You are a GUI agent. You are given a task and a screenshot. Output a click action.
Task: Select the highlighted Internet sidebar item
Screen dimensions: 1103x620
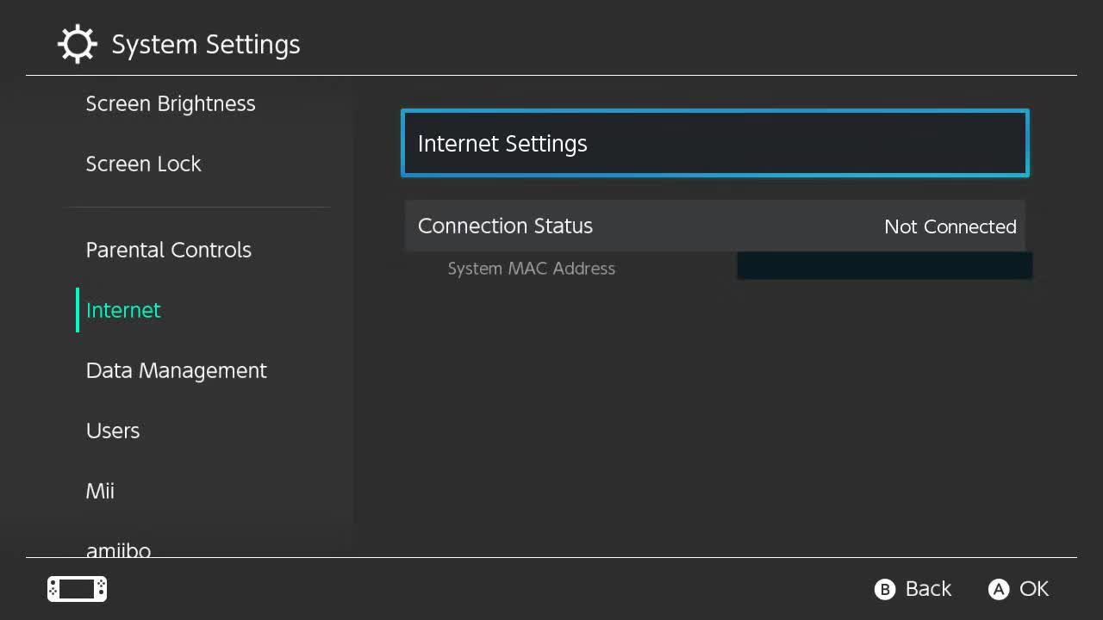(x=123, y=311)
